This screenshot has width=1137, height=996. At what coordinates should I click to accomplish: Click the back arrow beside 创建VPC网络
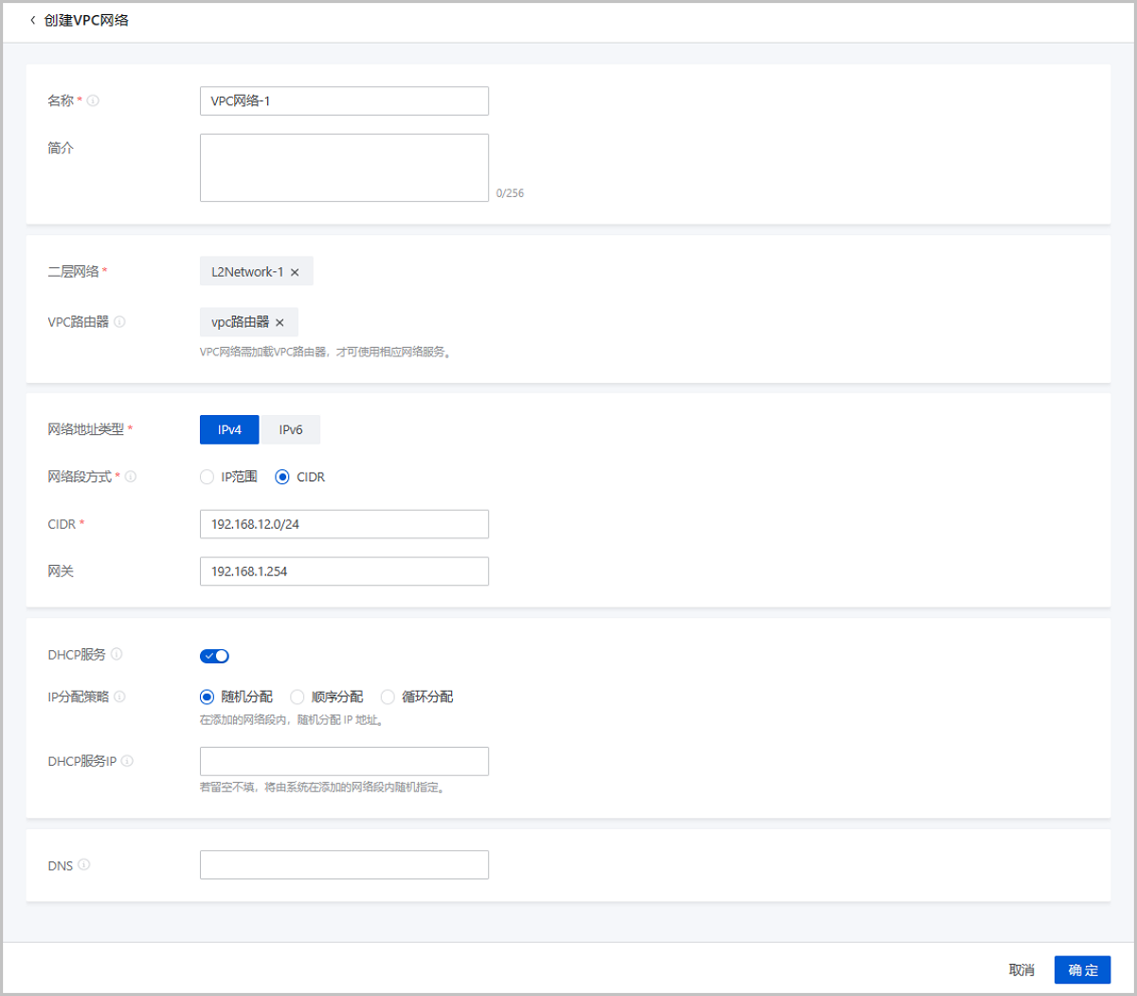33,20
